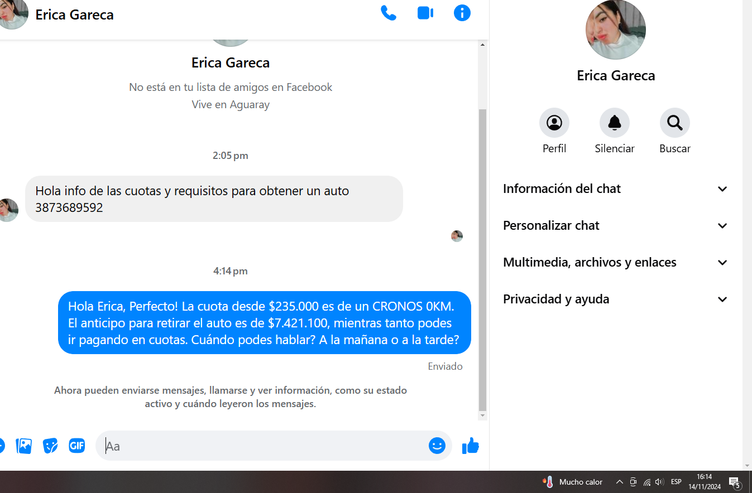Switch the ESP input language in taskbar

[x=676, y=482]
